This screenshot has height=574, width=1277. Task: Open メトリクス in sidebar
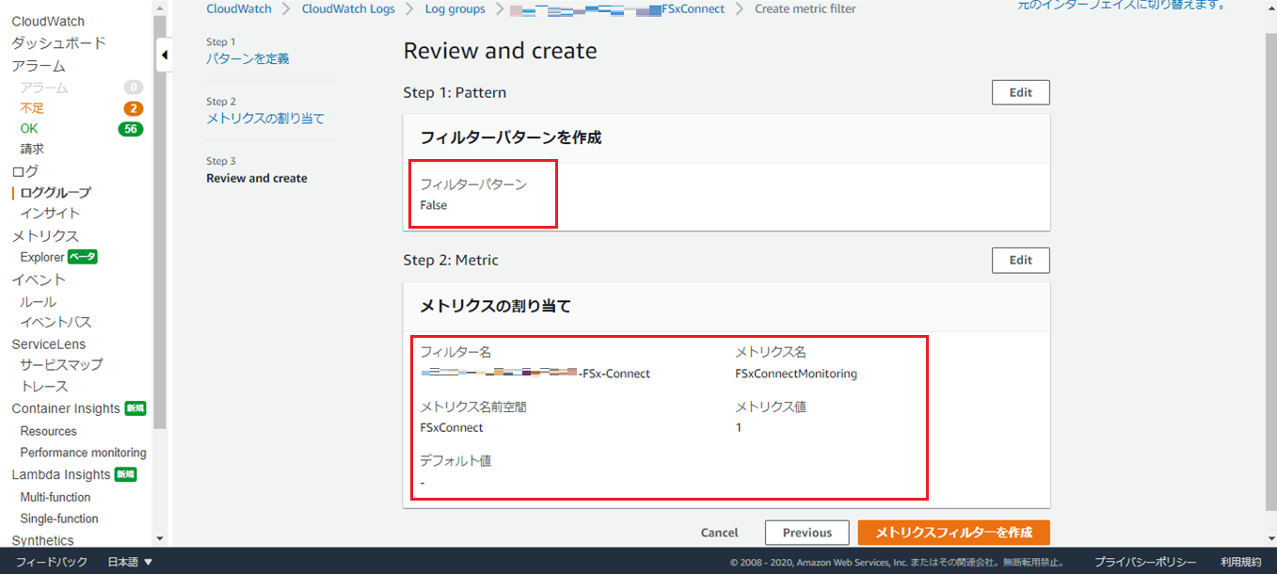pyautogui.click(x=45, y=235)
